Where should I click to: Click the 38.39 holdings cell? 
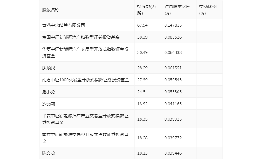click(142, 37)
